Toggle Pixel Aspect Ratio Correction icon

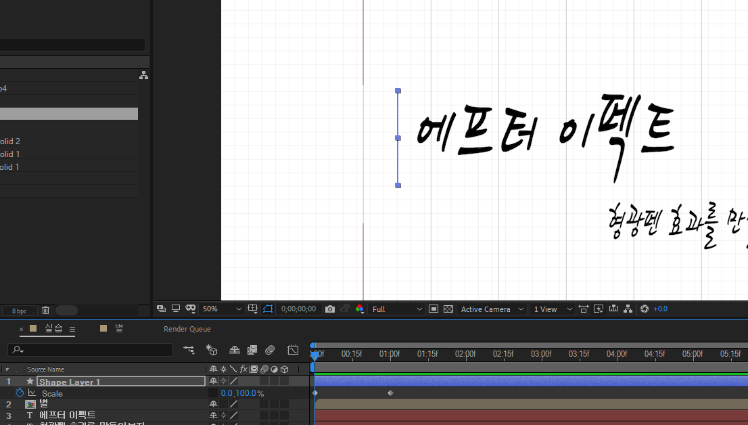(584, 309)
